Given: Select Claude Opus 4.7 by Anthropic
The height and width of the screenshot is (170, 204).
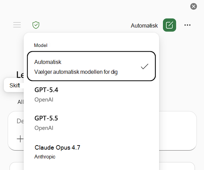Looking at the screenshot, I should [91, 152].
